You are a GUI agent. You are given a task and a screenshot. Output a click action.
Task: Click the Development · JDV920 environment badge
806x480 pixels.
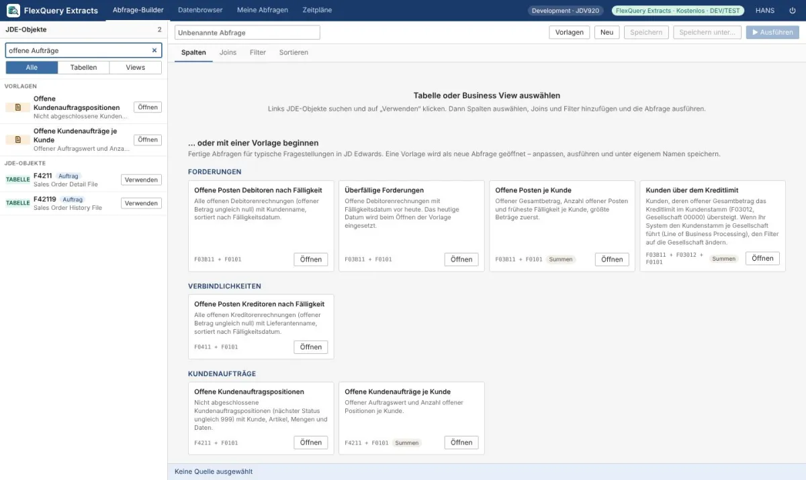click(566, 11)
